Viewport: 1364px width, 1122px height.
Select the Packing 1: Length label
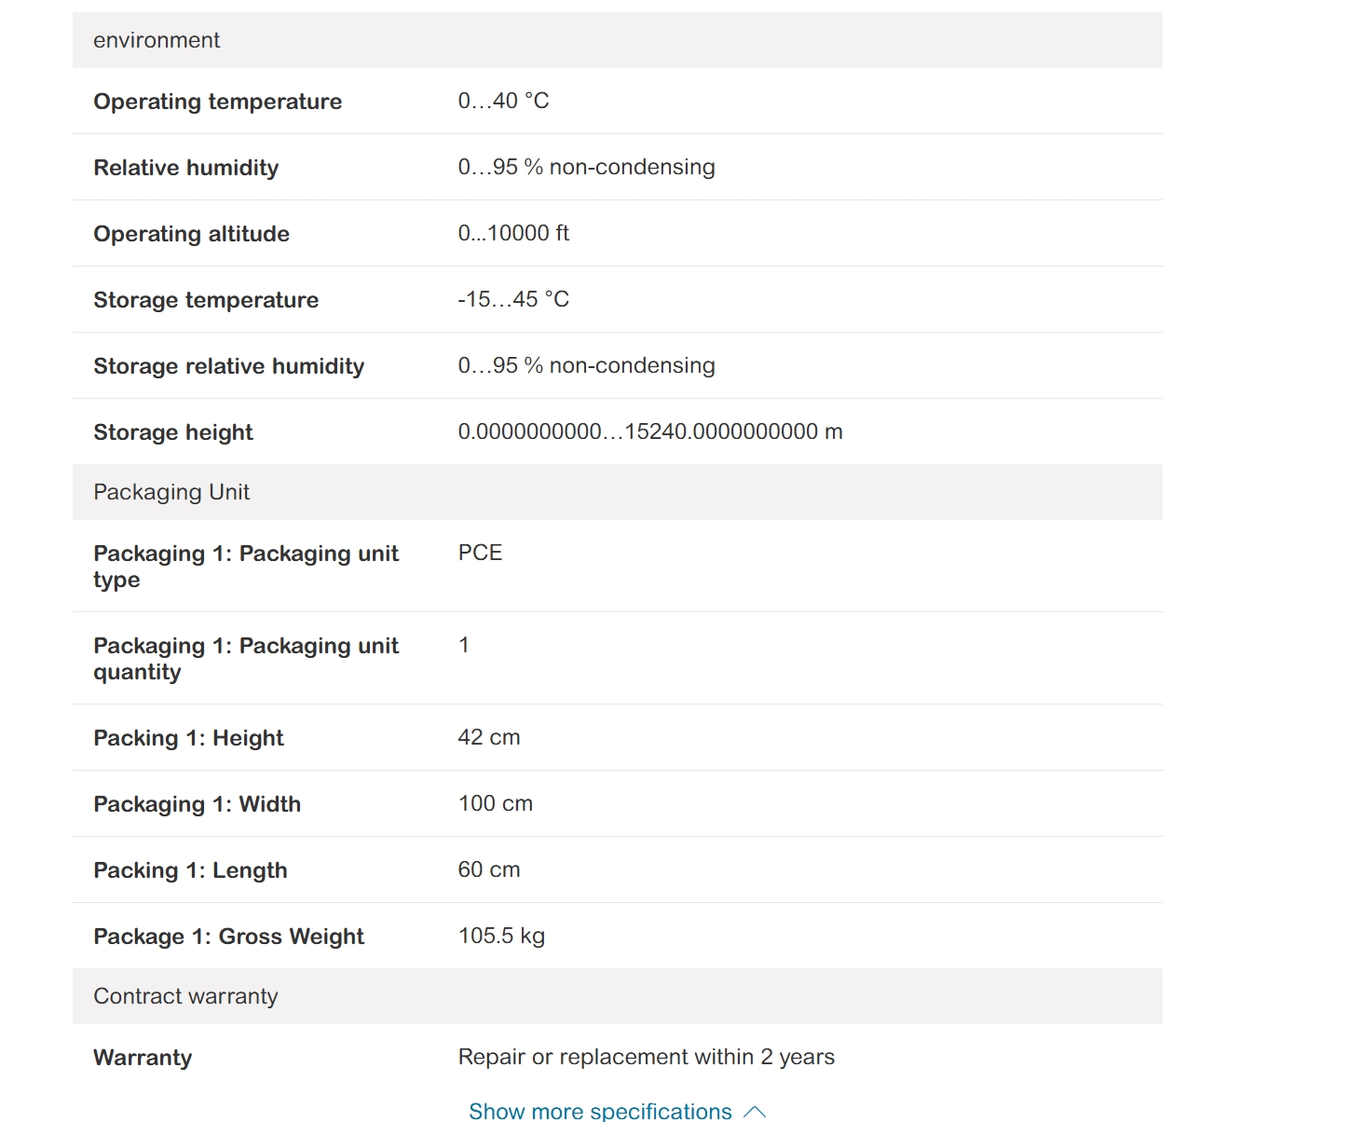[190, 870]
